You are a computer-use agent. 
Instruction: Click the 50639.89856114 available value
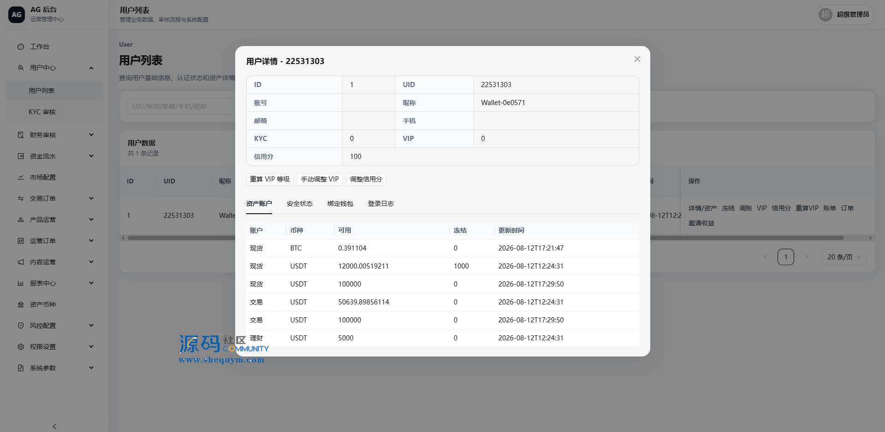[363, 302]
